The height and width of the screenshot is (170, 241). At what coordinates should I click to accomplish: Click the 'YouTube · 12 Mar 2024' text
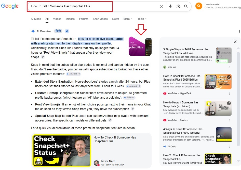(112, 165)
